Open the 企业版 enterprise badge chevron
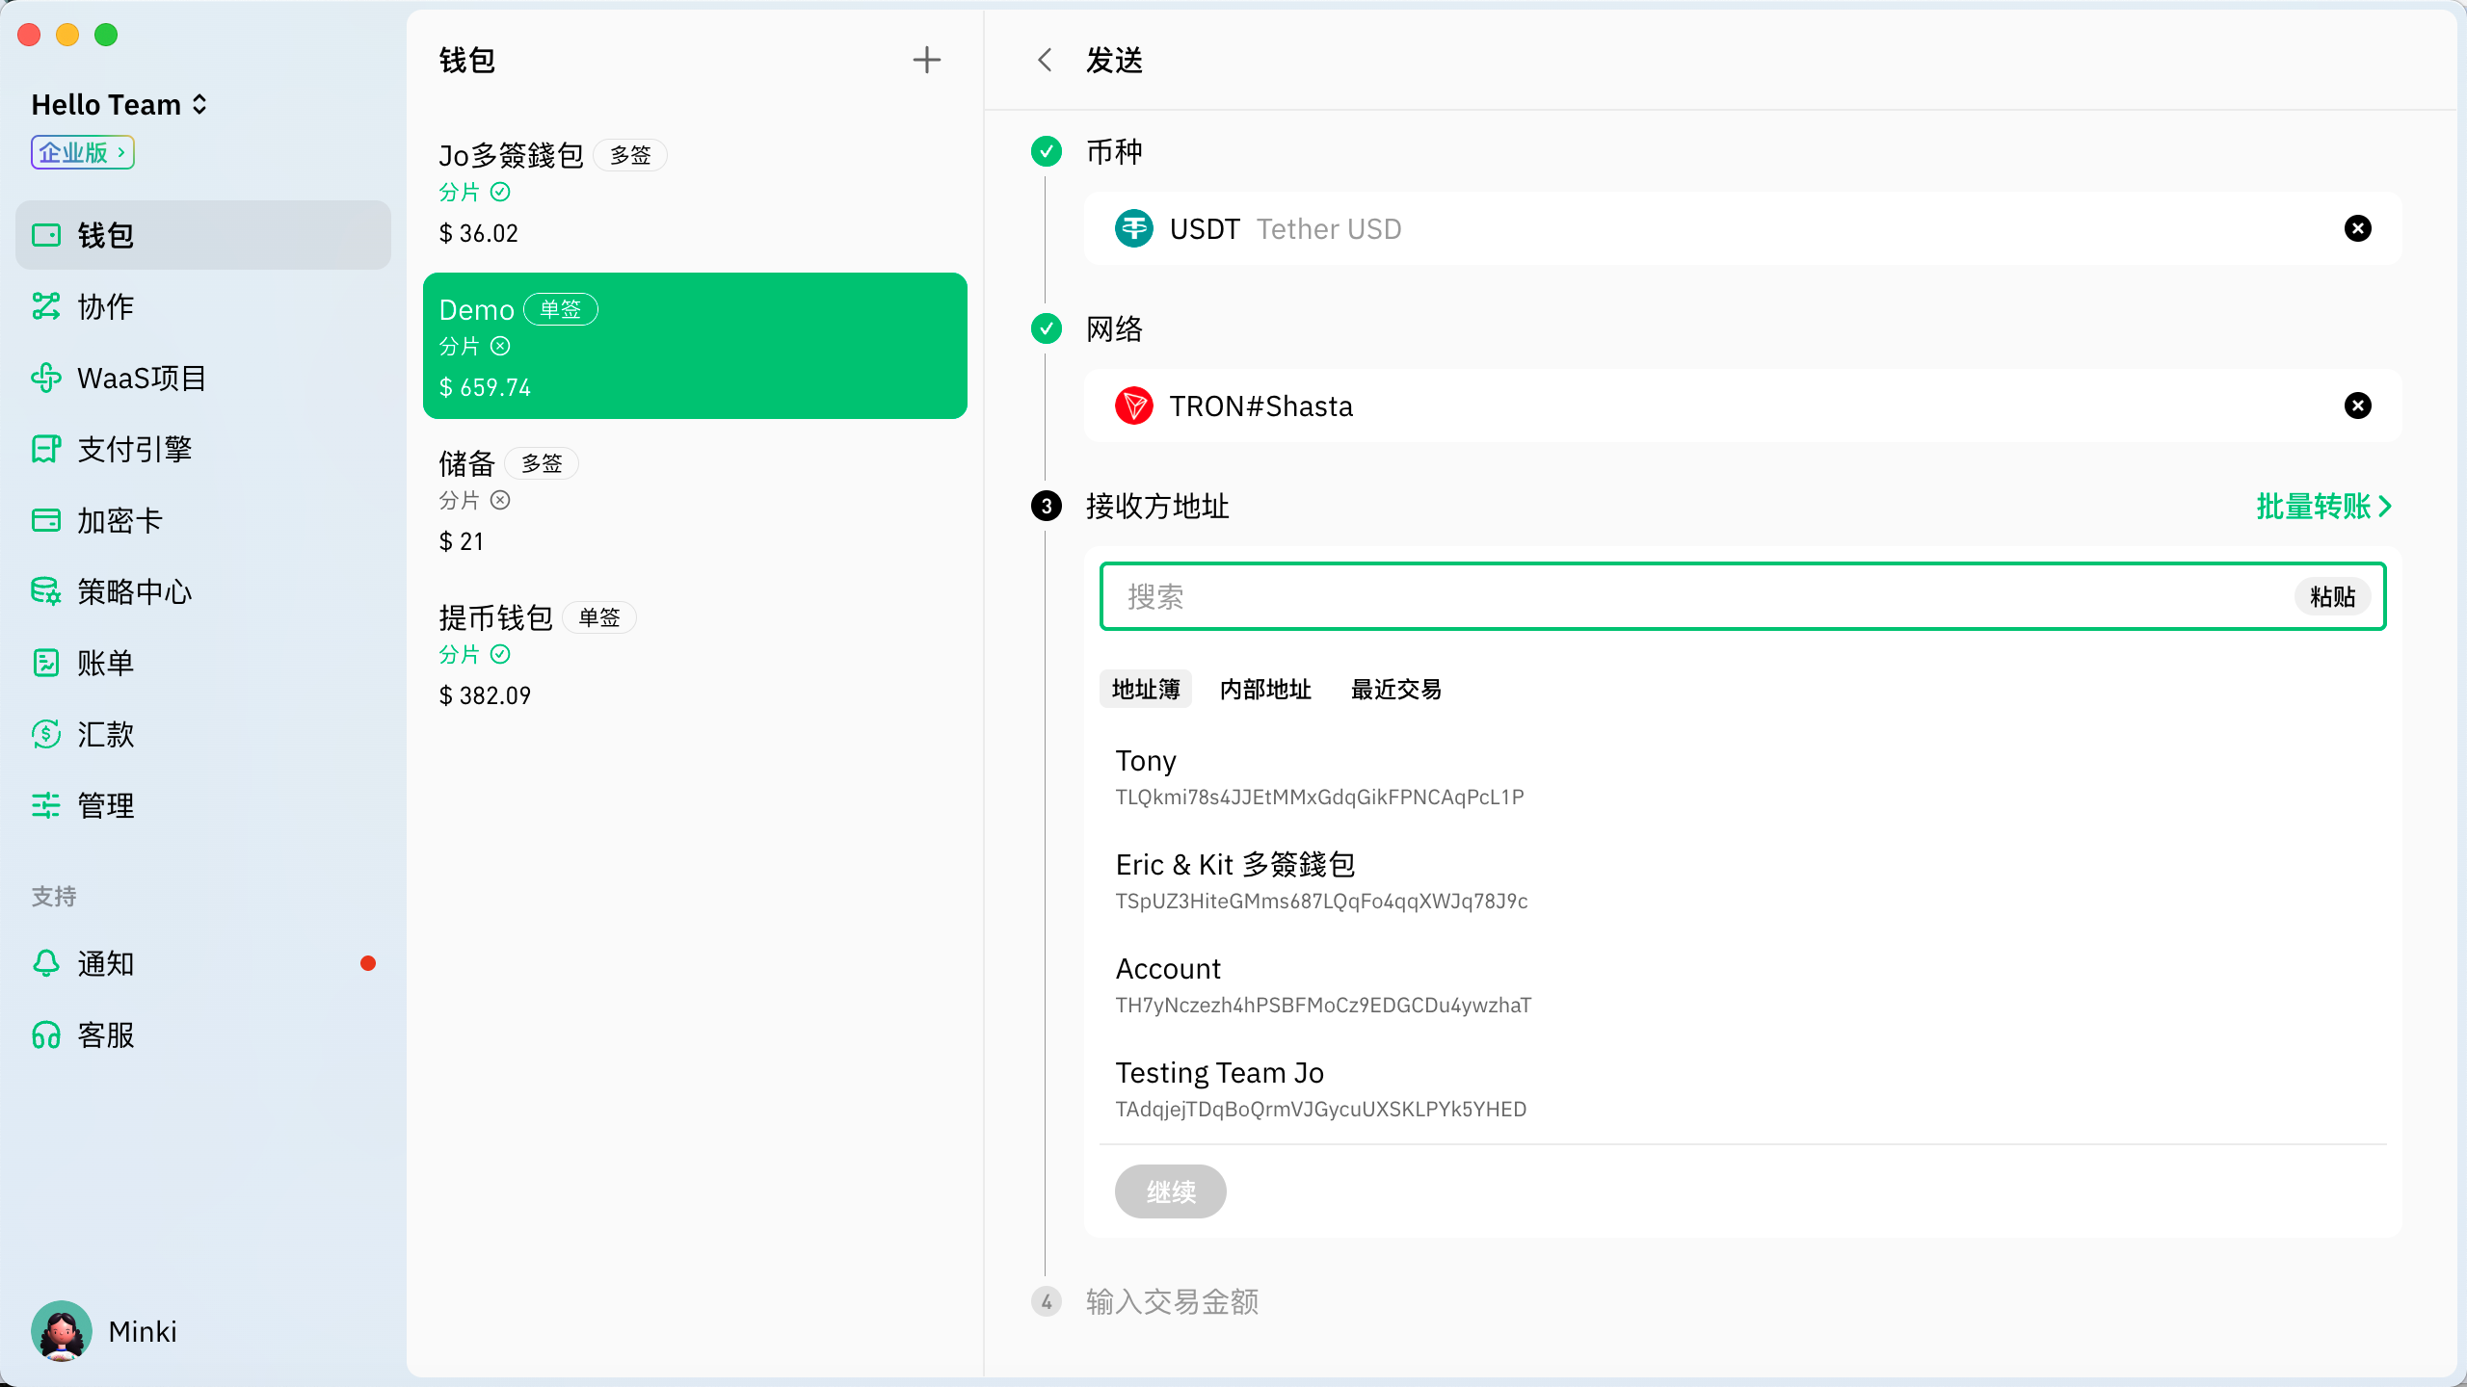The image size is (2467, 1387). tap(121, 152)
